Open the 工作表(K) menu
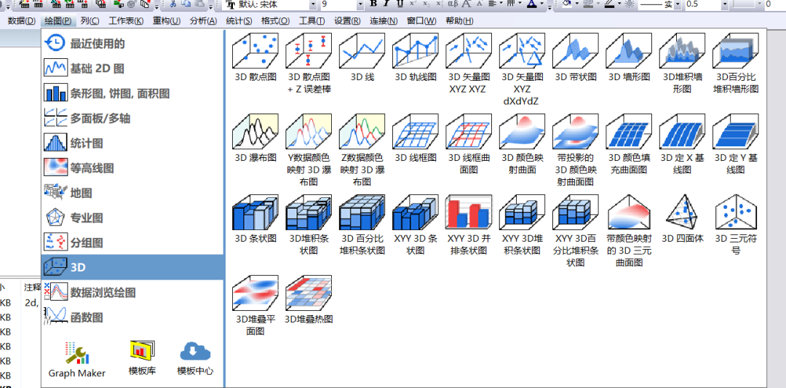The height and width of the screenshot is (388, 786). (126, 21)
